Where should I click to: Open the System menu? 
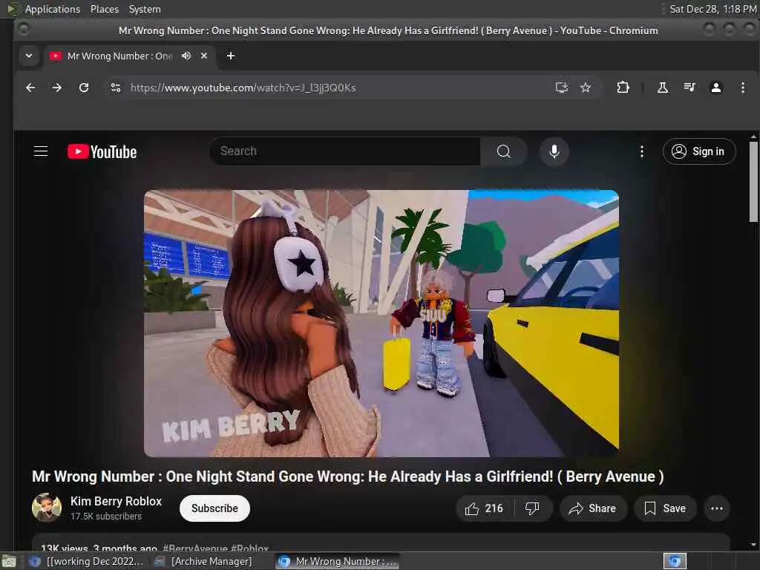pos(145,9)
